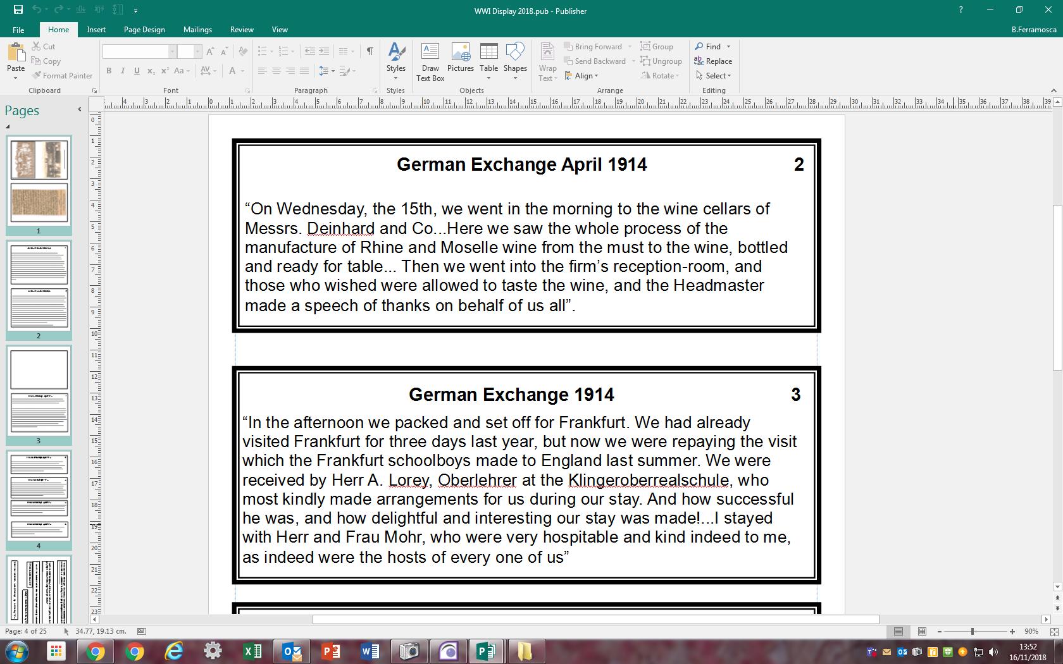The image size is (1063, 664).
Task: Switch to two-page spread view
Action: tap(922, 631)
